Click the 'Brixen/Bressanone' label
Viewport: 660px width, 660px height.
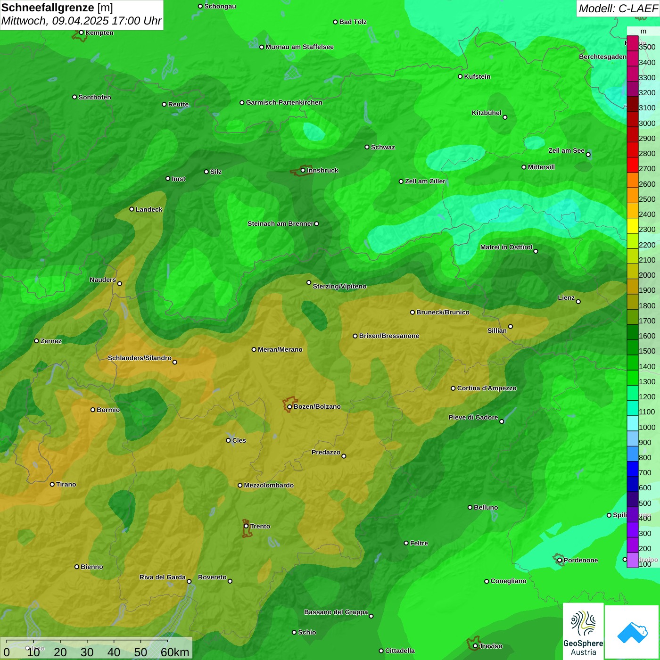[x=389, y=336]
